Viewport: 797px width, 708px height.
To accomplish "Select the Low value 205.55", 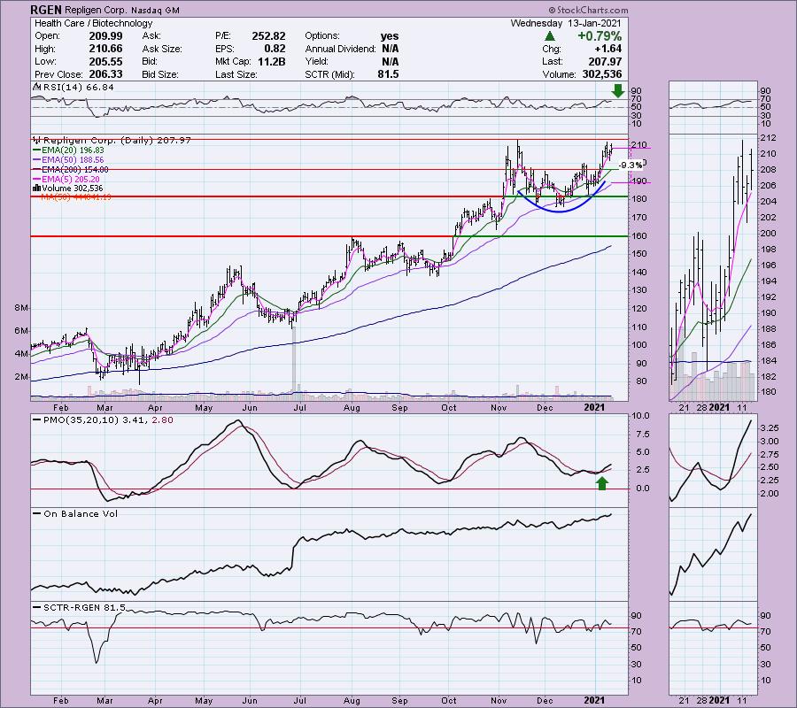I will (x=105, y=61).
